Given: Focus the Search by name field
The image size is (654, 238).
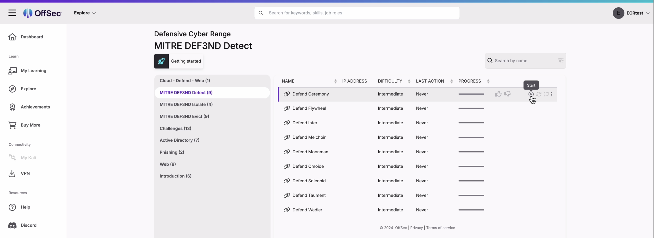Looking at the screenshot, I should [525, 61].
